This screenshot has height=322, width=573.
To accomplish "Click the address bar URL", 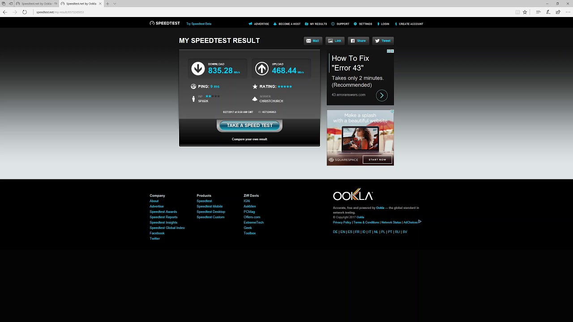I will click(x=60, y=12).
